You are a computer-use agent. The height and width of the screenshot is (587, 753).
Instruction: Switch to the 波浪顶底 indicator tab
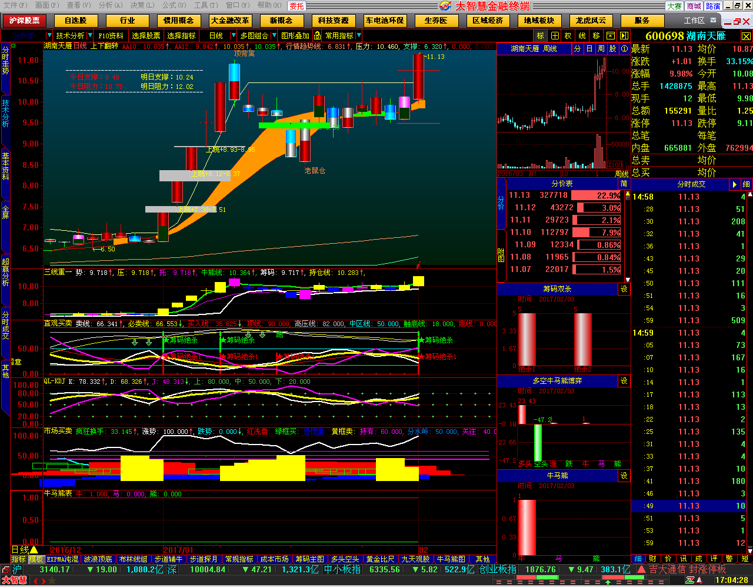(98, 559)
